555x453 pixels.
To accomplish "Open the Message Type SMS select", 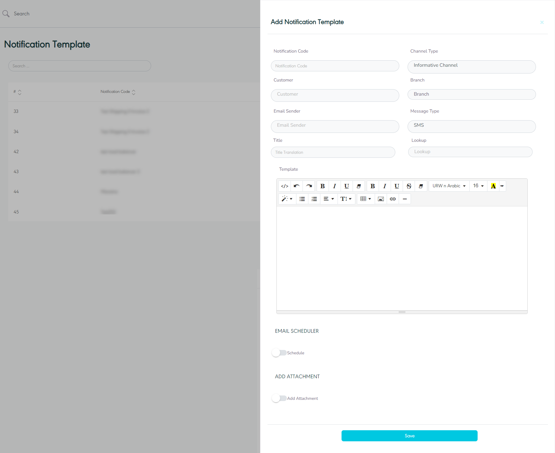I will (x=471, y=126).
